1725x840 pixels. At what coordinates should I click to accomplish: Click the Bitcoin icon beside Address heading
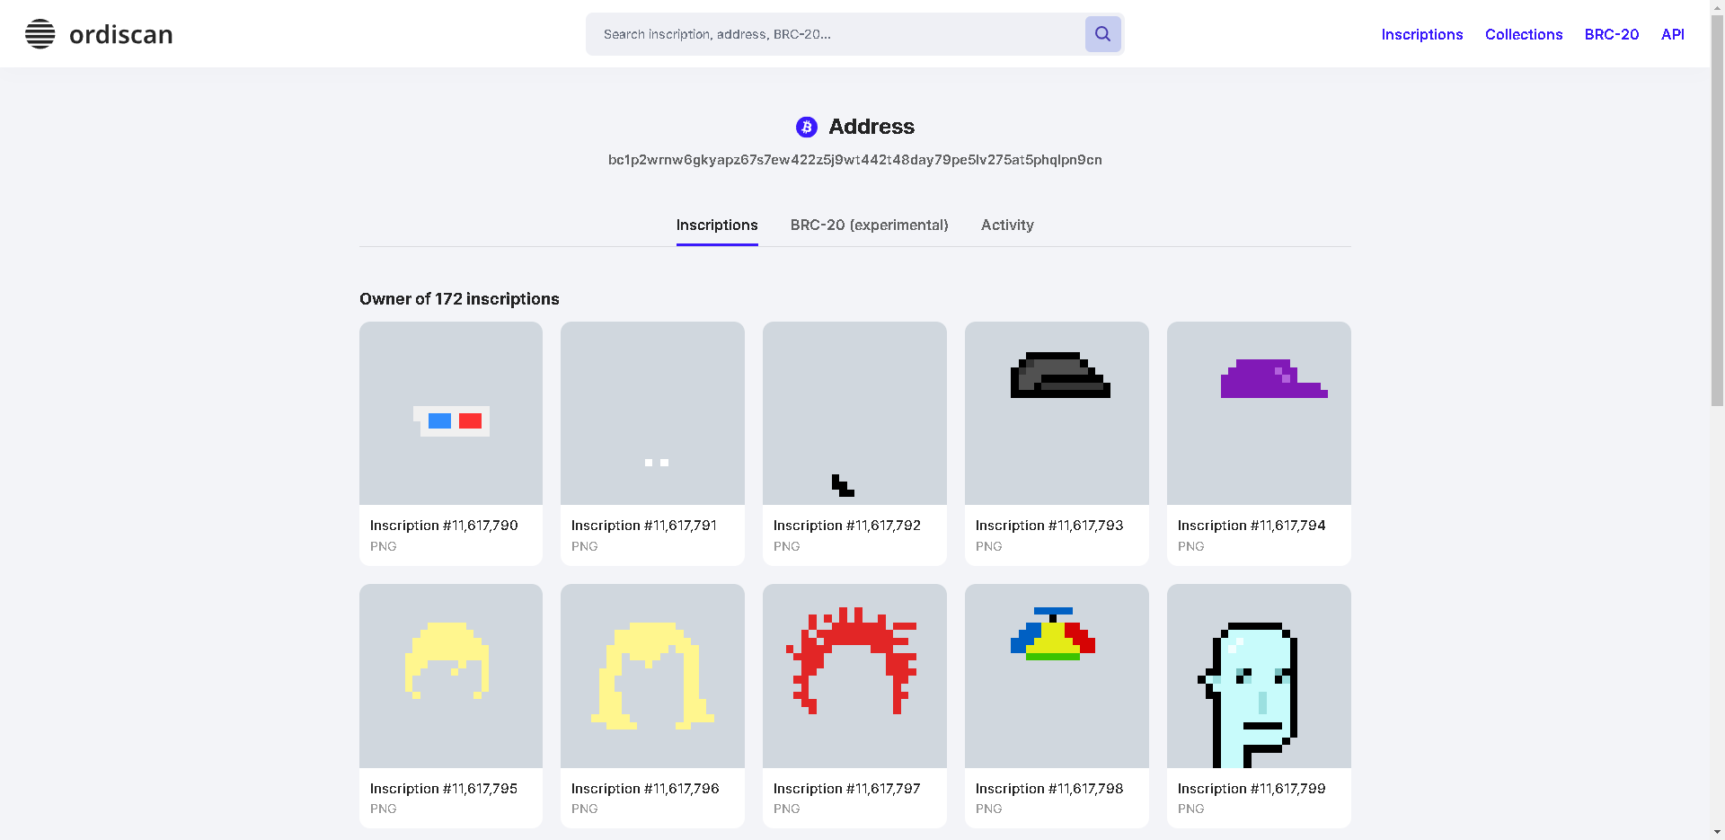806,127
